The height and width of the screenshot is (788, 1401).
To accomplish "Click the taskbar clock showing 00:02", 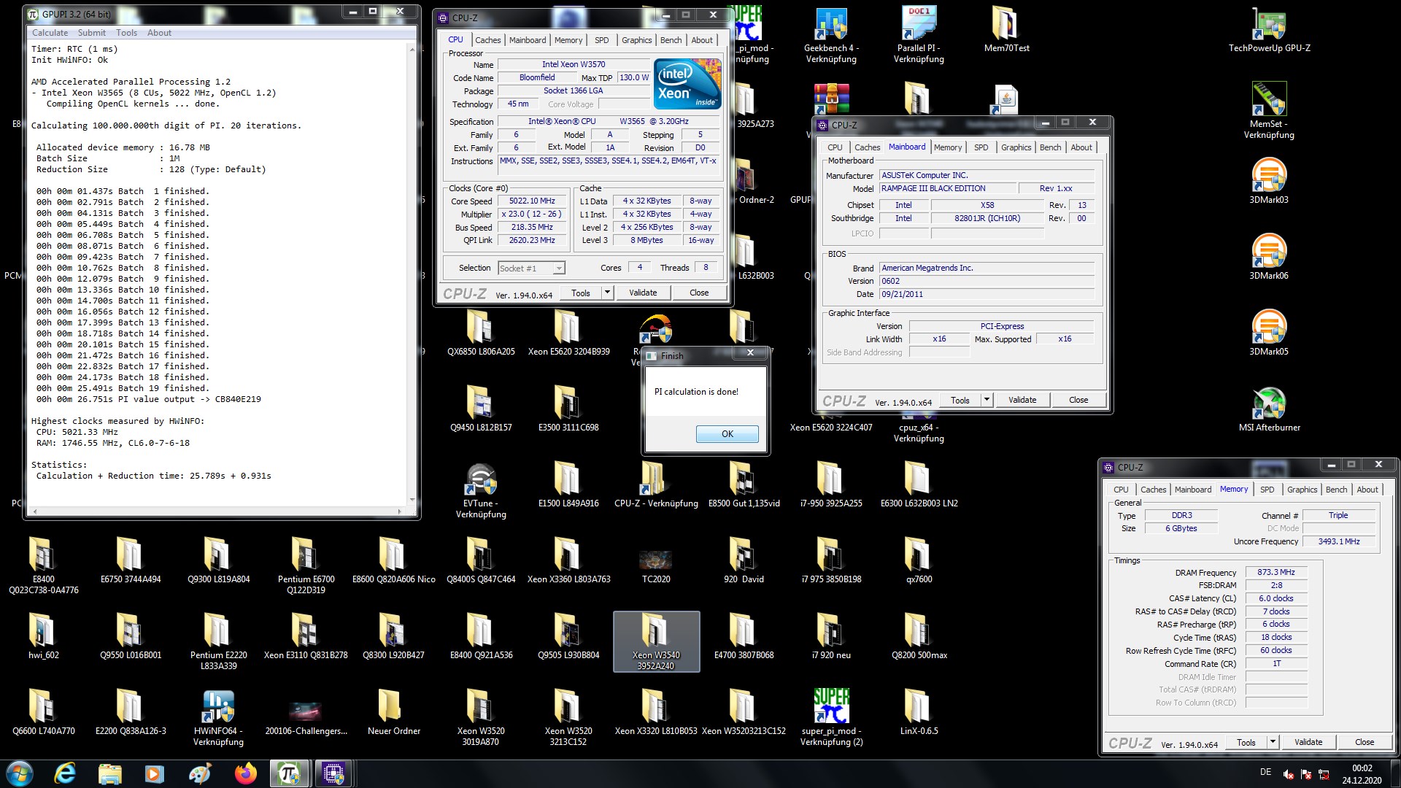I will pyautogui.click(x=1362, y=773).
